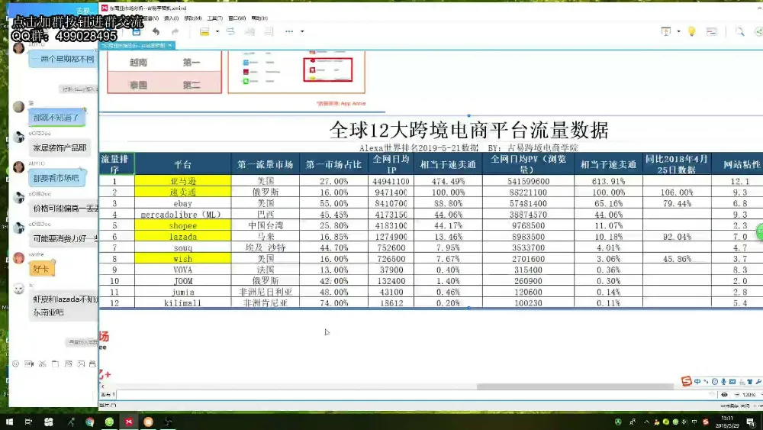Click the 好卡 chat message bubble

click(x=41, y=268)
